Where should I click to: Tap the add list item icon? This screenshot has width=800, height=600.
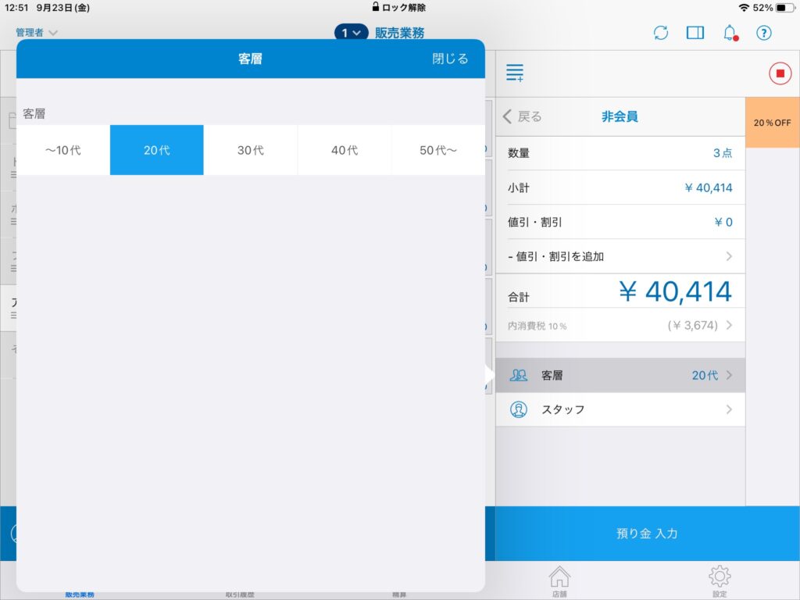[x=515, y=73]
